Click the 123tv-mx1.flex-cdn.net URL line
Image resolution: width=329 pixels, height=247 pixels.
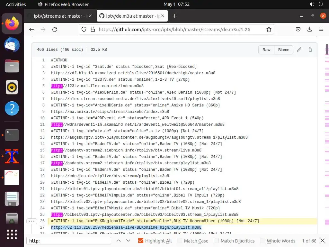tap(97, 86)
